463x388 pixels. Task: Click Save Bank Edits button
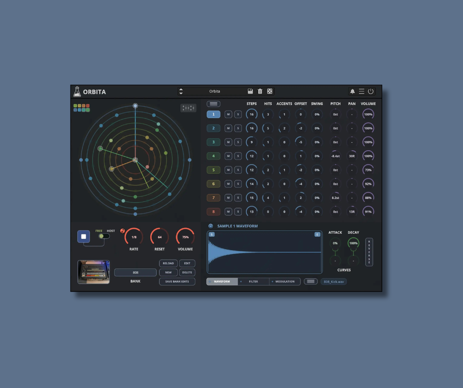pos(177,282)
